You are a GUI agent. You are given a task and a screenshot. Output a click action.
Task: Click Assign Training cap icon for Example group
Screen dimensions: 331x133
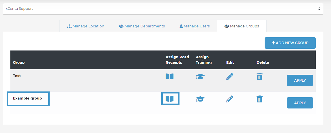[200, 99]
